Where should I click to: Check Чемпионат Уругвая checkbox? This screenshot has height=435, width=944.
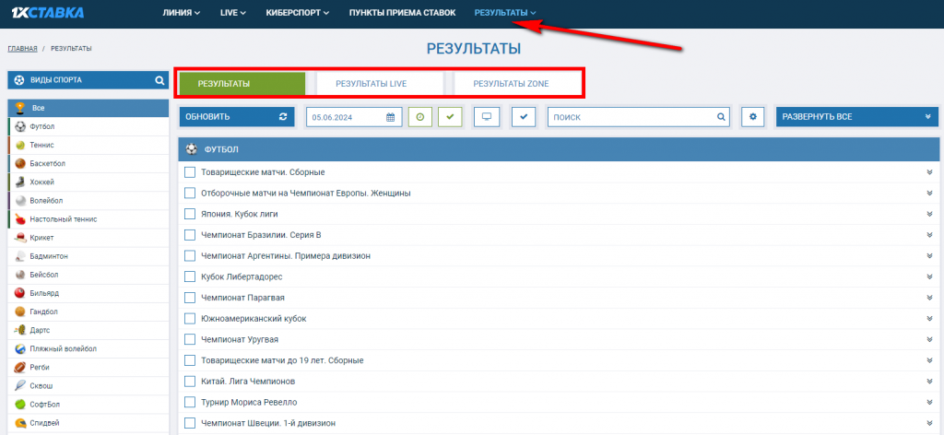(190, 339)
